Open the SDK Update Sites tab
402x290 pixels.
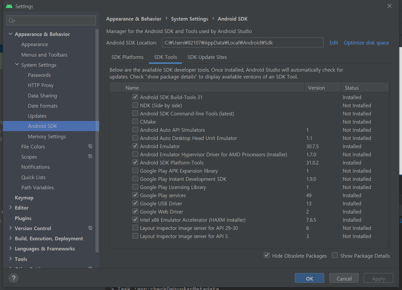tap(207, 57)
